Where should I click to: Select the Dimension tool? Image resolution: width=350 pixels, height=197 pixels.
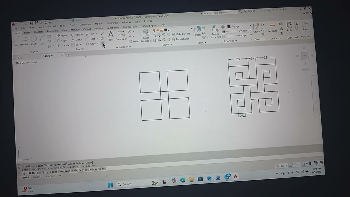pyautogui.click(x=121, y=35)
